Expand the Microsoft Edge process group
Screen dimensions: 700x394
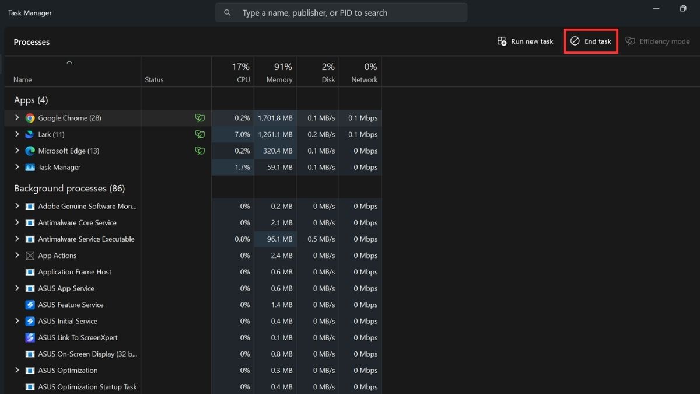pyautogui.click(x=17, y=151)
